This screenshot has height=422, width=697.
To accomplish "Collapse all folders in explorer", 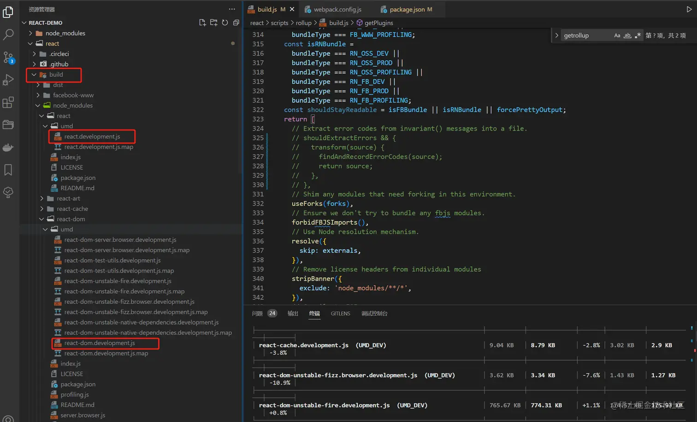I will click(x=236, y=23).
